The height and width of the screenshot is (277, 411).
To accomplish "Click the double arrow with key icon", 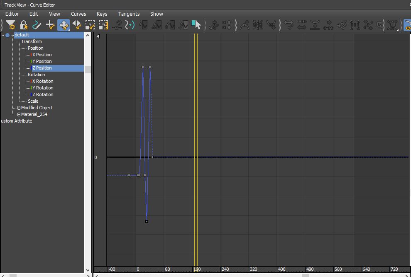I will (x=289, y=25).
